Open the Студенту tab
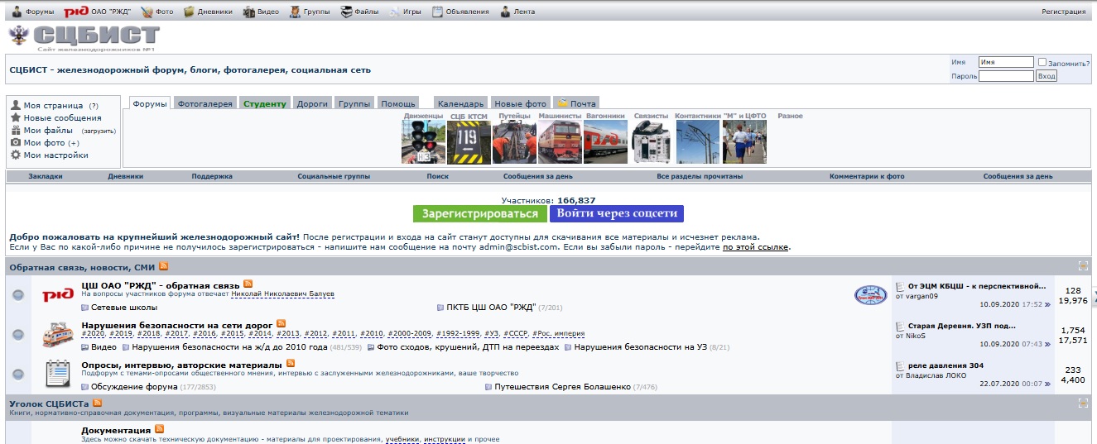Image resolution: width=1097 pixels, height=444 pixels. (264, 103)
